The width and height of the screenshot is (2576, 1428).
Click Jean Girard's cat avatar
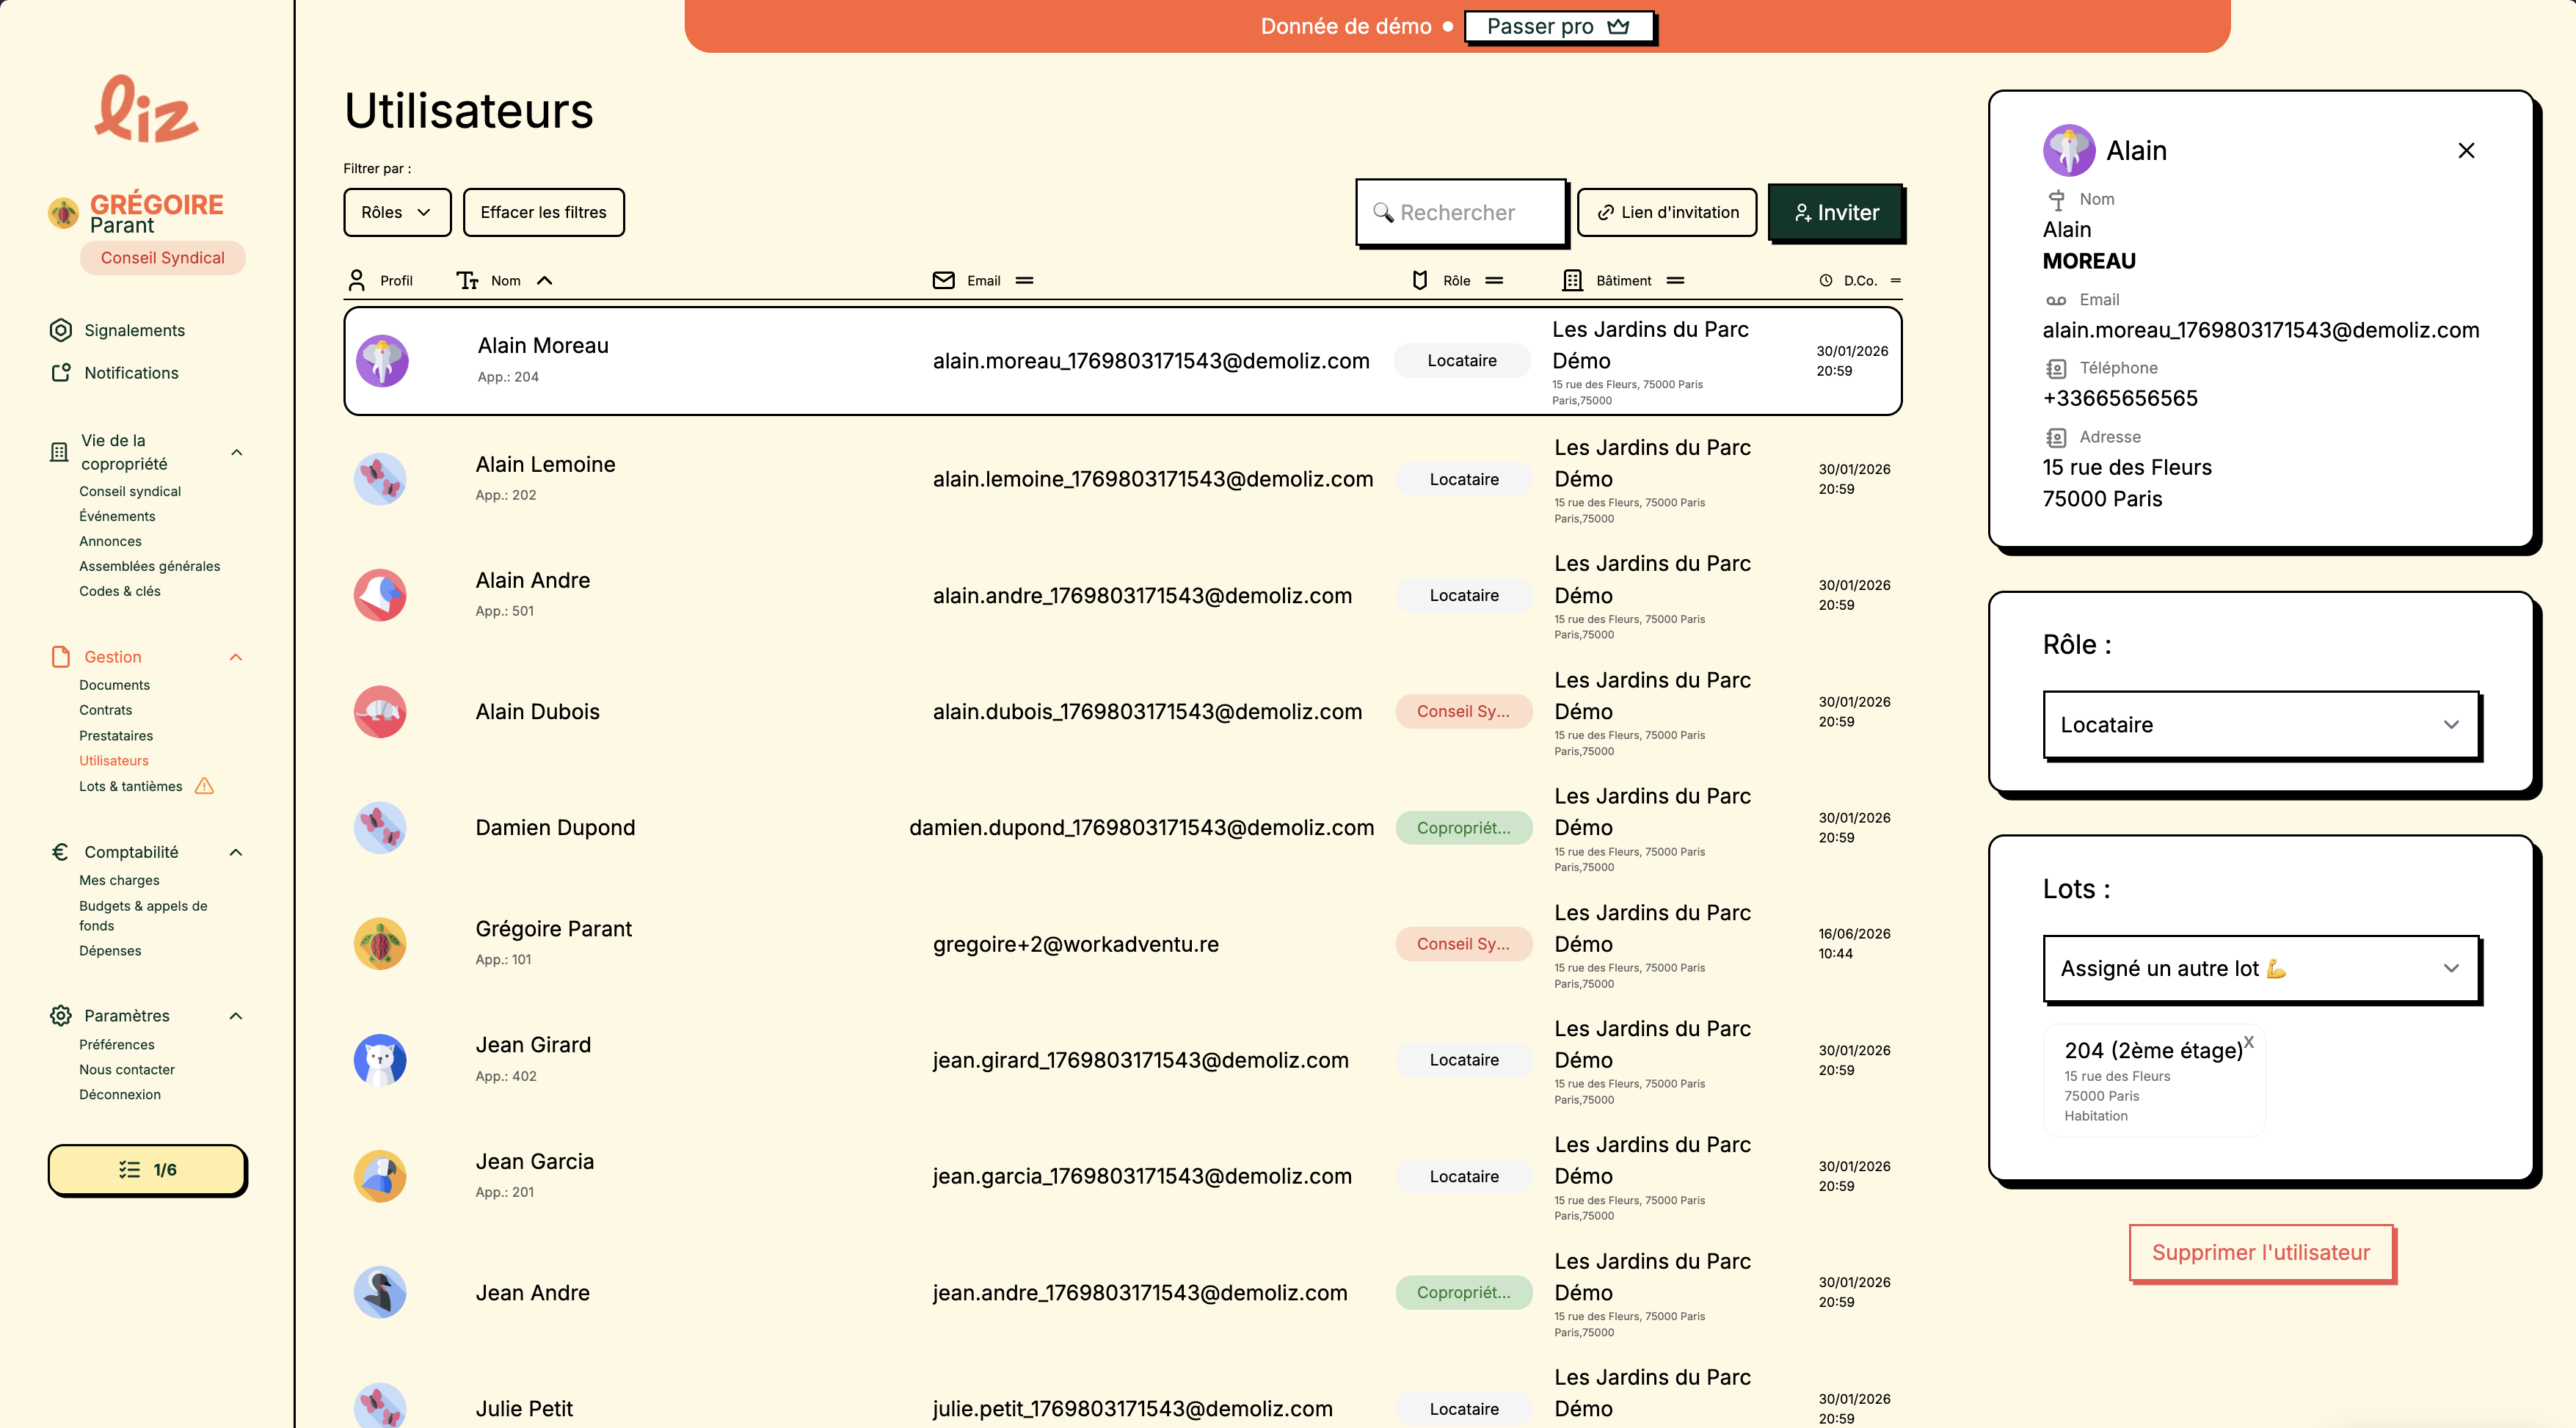pos(380,1060)
